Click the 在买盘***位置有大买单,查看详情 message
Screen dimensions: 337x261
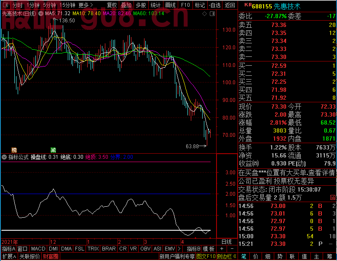pyautogui.click(x=287, y=173)
